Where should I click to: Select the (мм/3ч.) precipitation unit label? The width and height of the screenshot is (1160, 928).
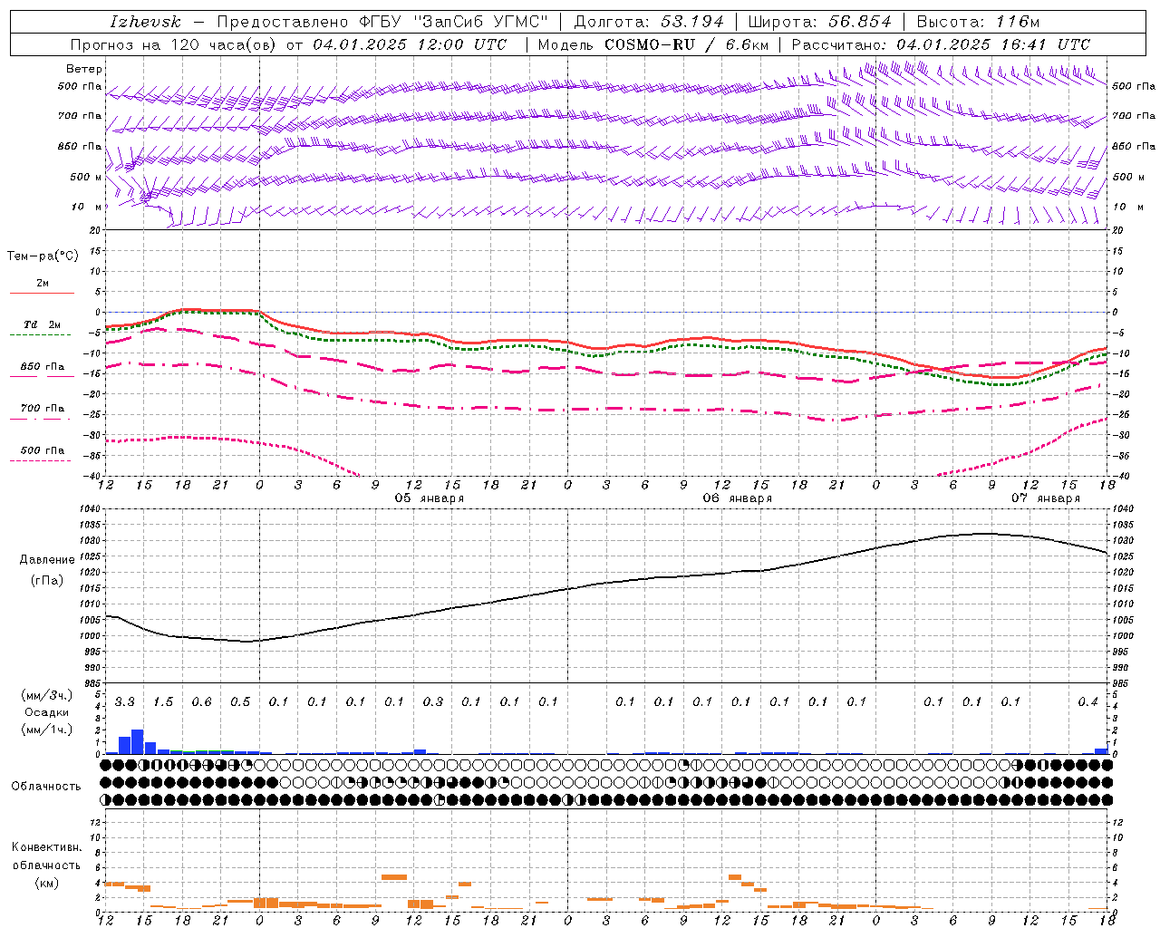pos(46,695)
